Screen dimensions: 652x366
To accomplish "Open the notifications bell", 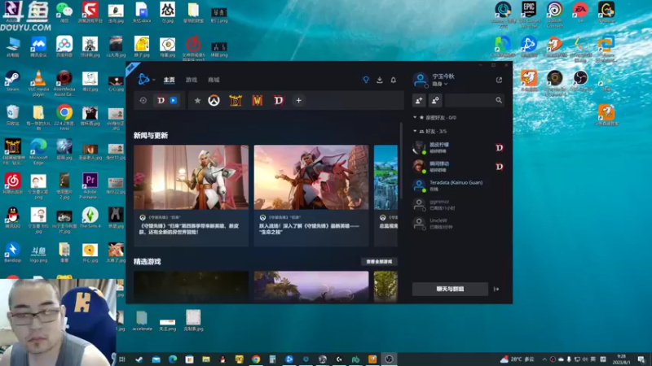I will (394, 80).
